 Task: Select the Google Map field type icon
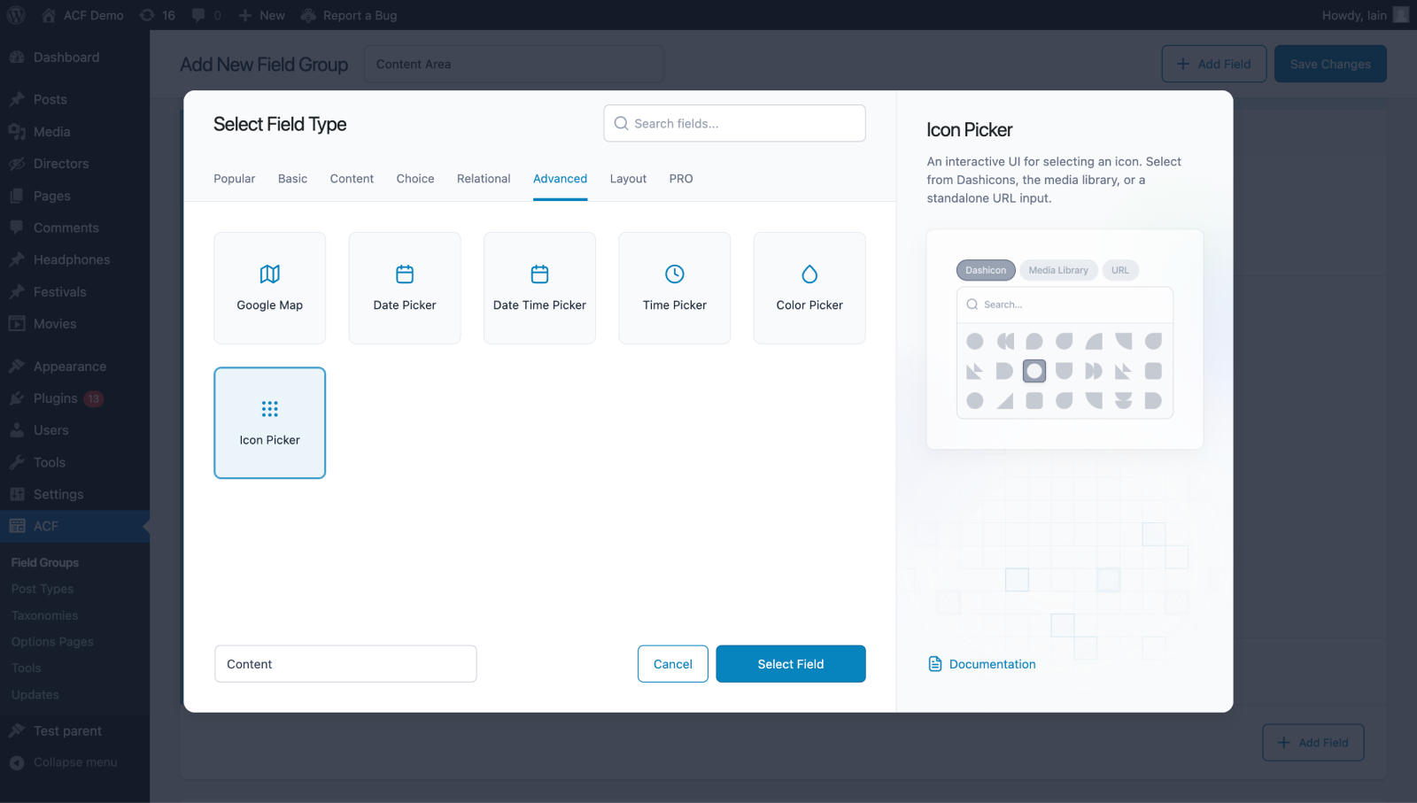click(269, 288)
